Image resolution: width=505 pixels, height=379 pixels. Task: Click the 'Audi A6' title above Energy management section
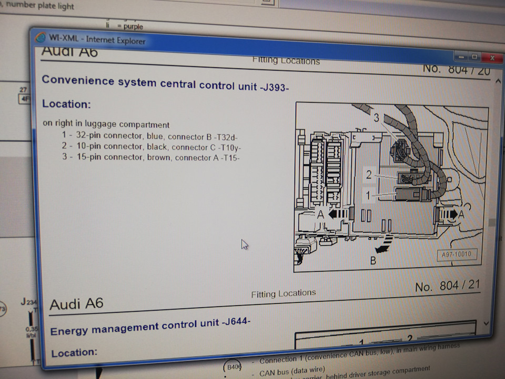[76, 304]
